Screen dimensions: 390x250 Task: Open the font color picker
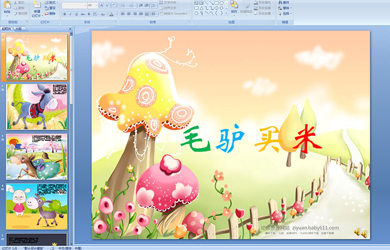[x=113, y=13]
